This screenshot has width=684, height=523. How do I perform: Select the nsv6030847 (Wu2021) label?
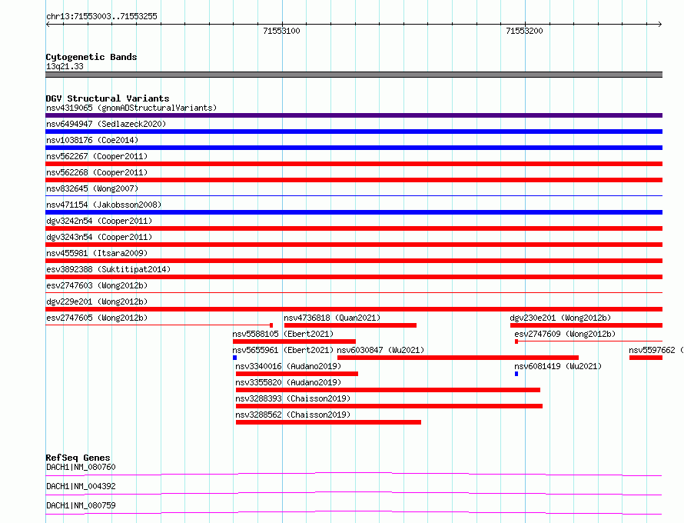(x=380, y=350)
